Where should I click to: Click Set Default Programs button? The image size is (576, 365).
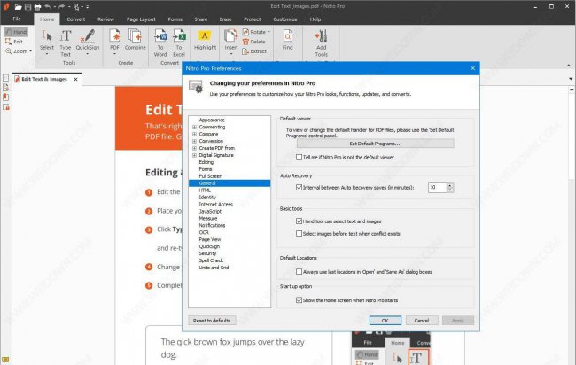click(x=375, y=144)
